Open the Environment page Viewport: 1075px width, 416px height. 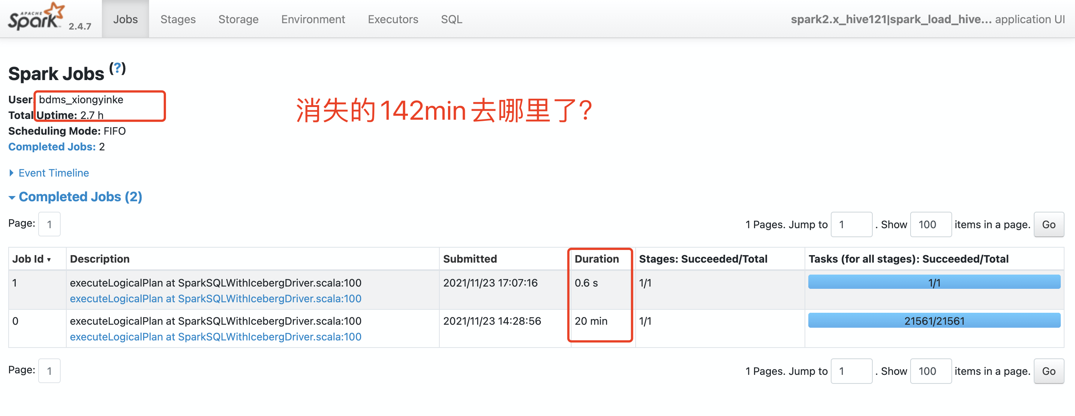pos(313,19)
